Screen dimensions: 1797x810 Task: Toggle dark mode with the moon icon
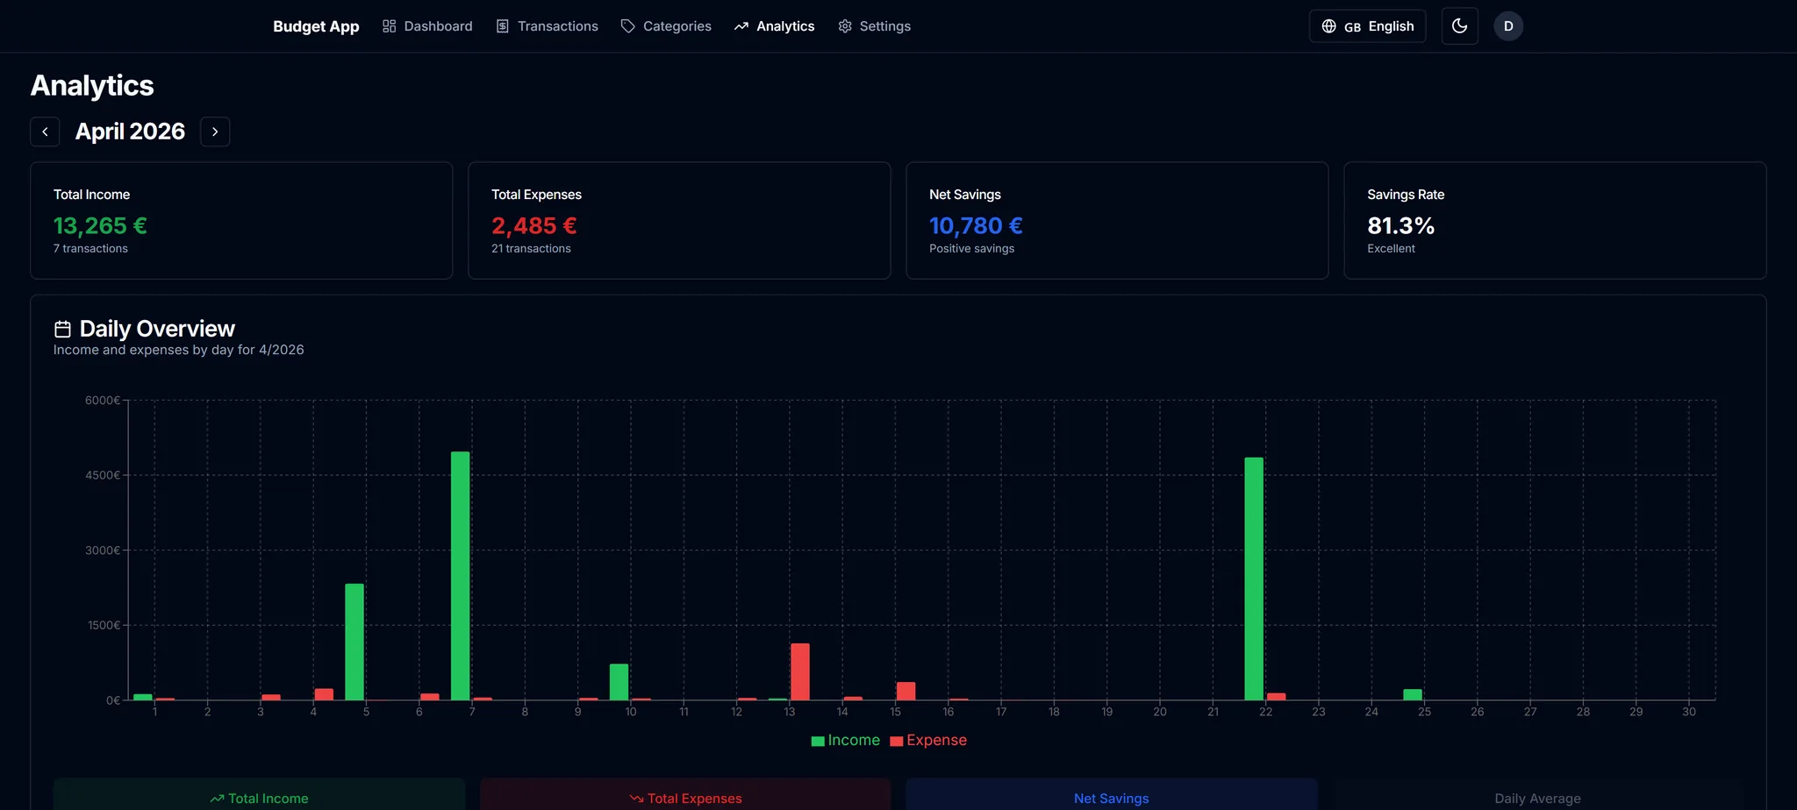pos(1460,26)
